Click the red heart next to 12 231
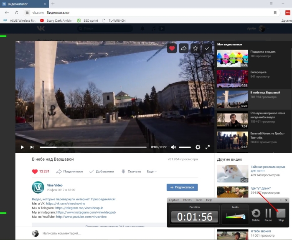 click(35, 172)
